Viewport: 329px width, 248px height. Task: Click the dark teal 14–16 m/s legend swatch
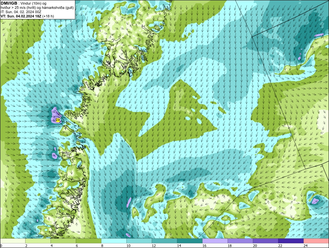[x=190, y=241]
